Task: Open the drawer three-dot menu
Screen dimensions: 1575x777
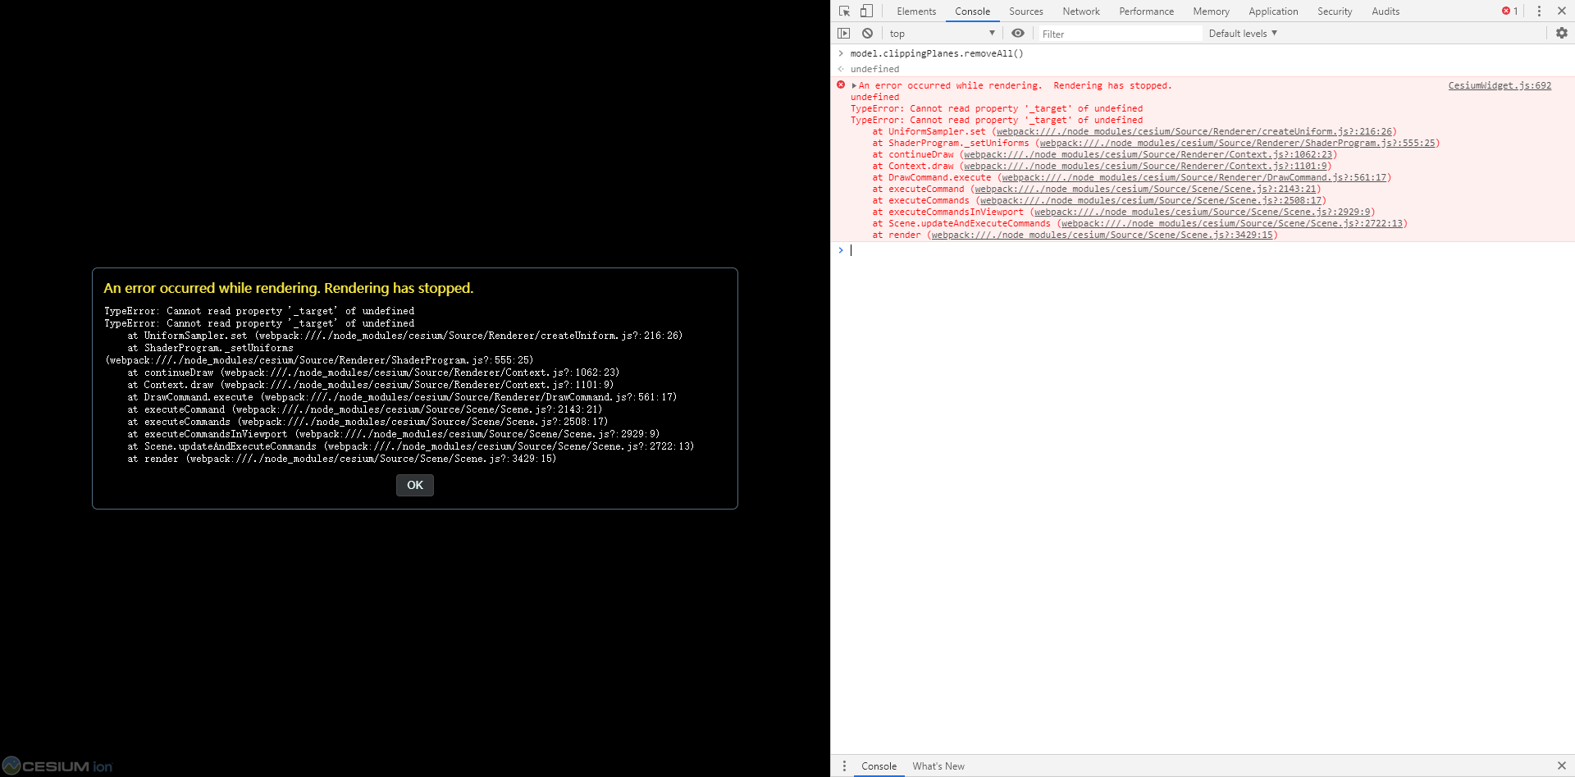Action: pyautogui.click(x=844, y=766)
